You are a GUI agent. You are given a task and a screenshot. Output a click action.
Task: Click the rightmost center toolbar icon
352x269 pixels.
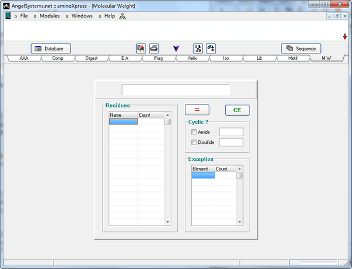(x=211, y=48)
